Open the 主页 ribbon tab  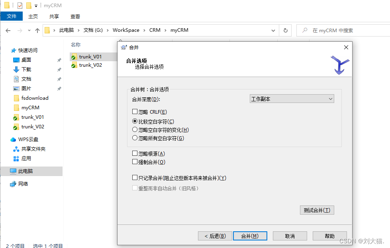pyautogui.click(x=33, y=16)
